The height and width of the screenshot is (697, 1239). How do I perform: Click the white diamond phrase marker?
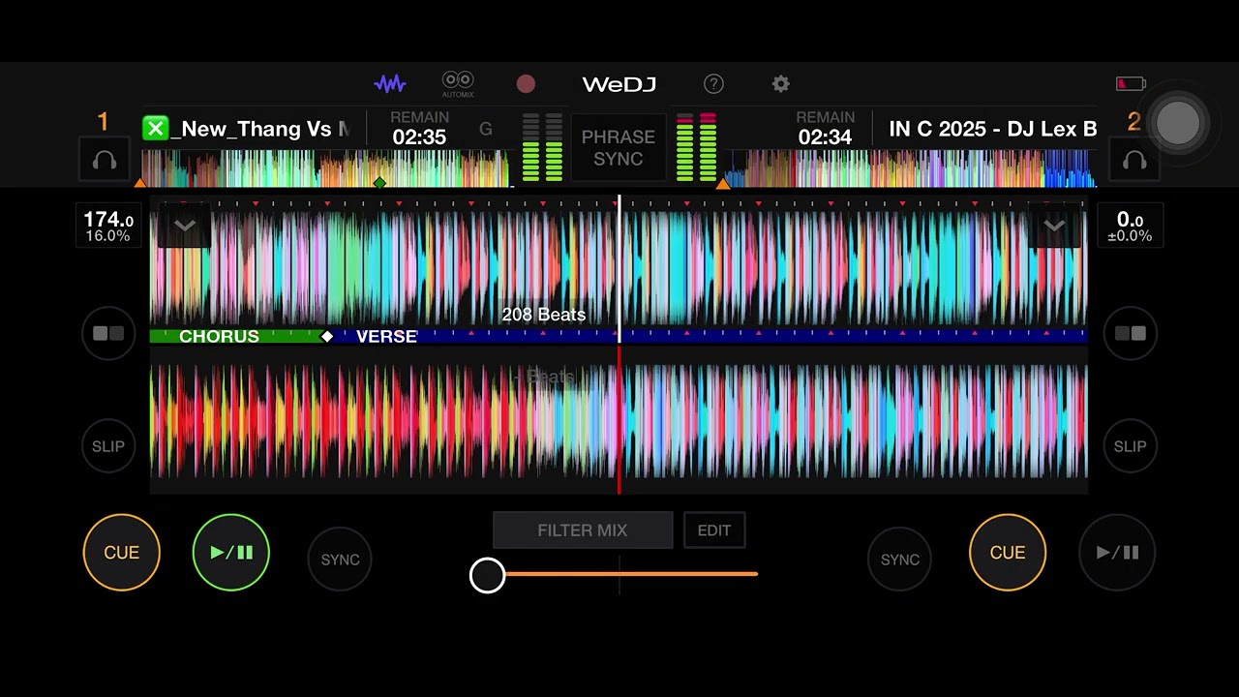[327, 336]
